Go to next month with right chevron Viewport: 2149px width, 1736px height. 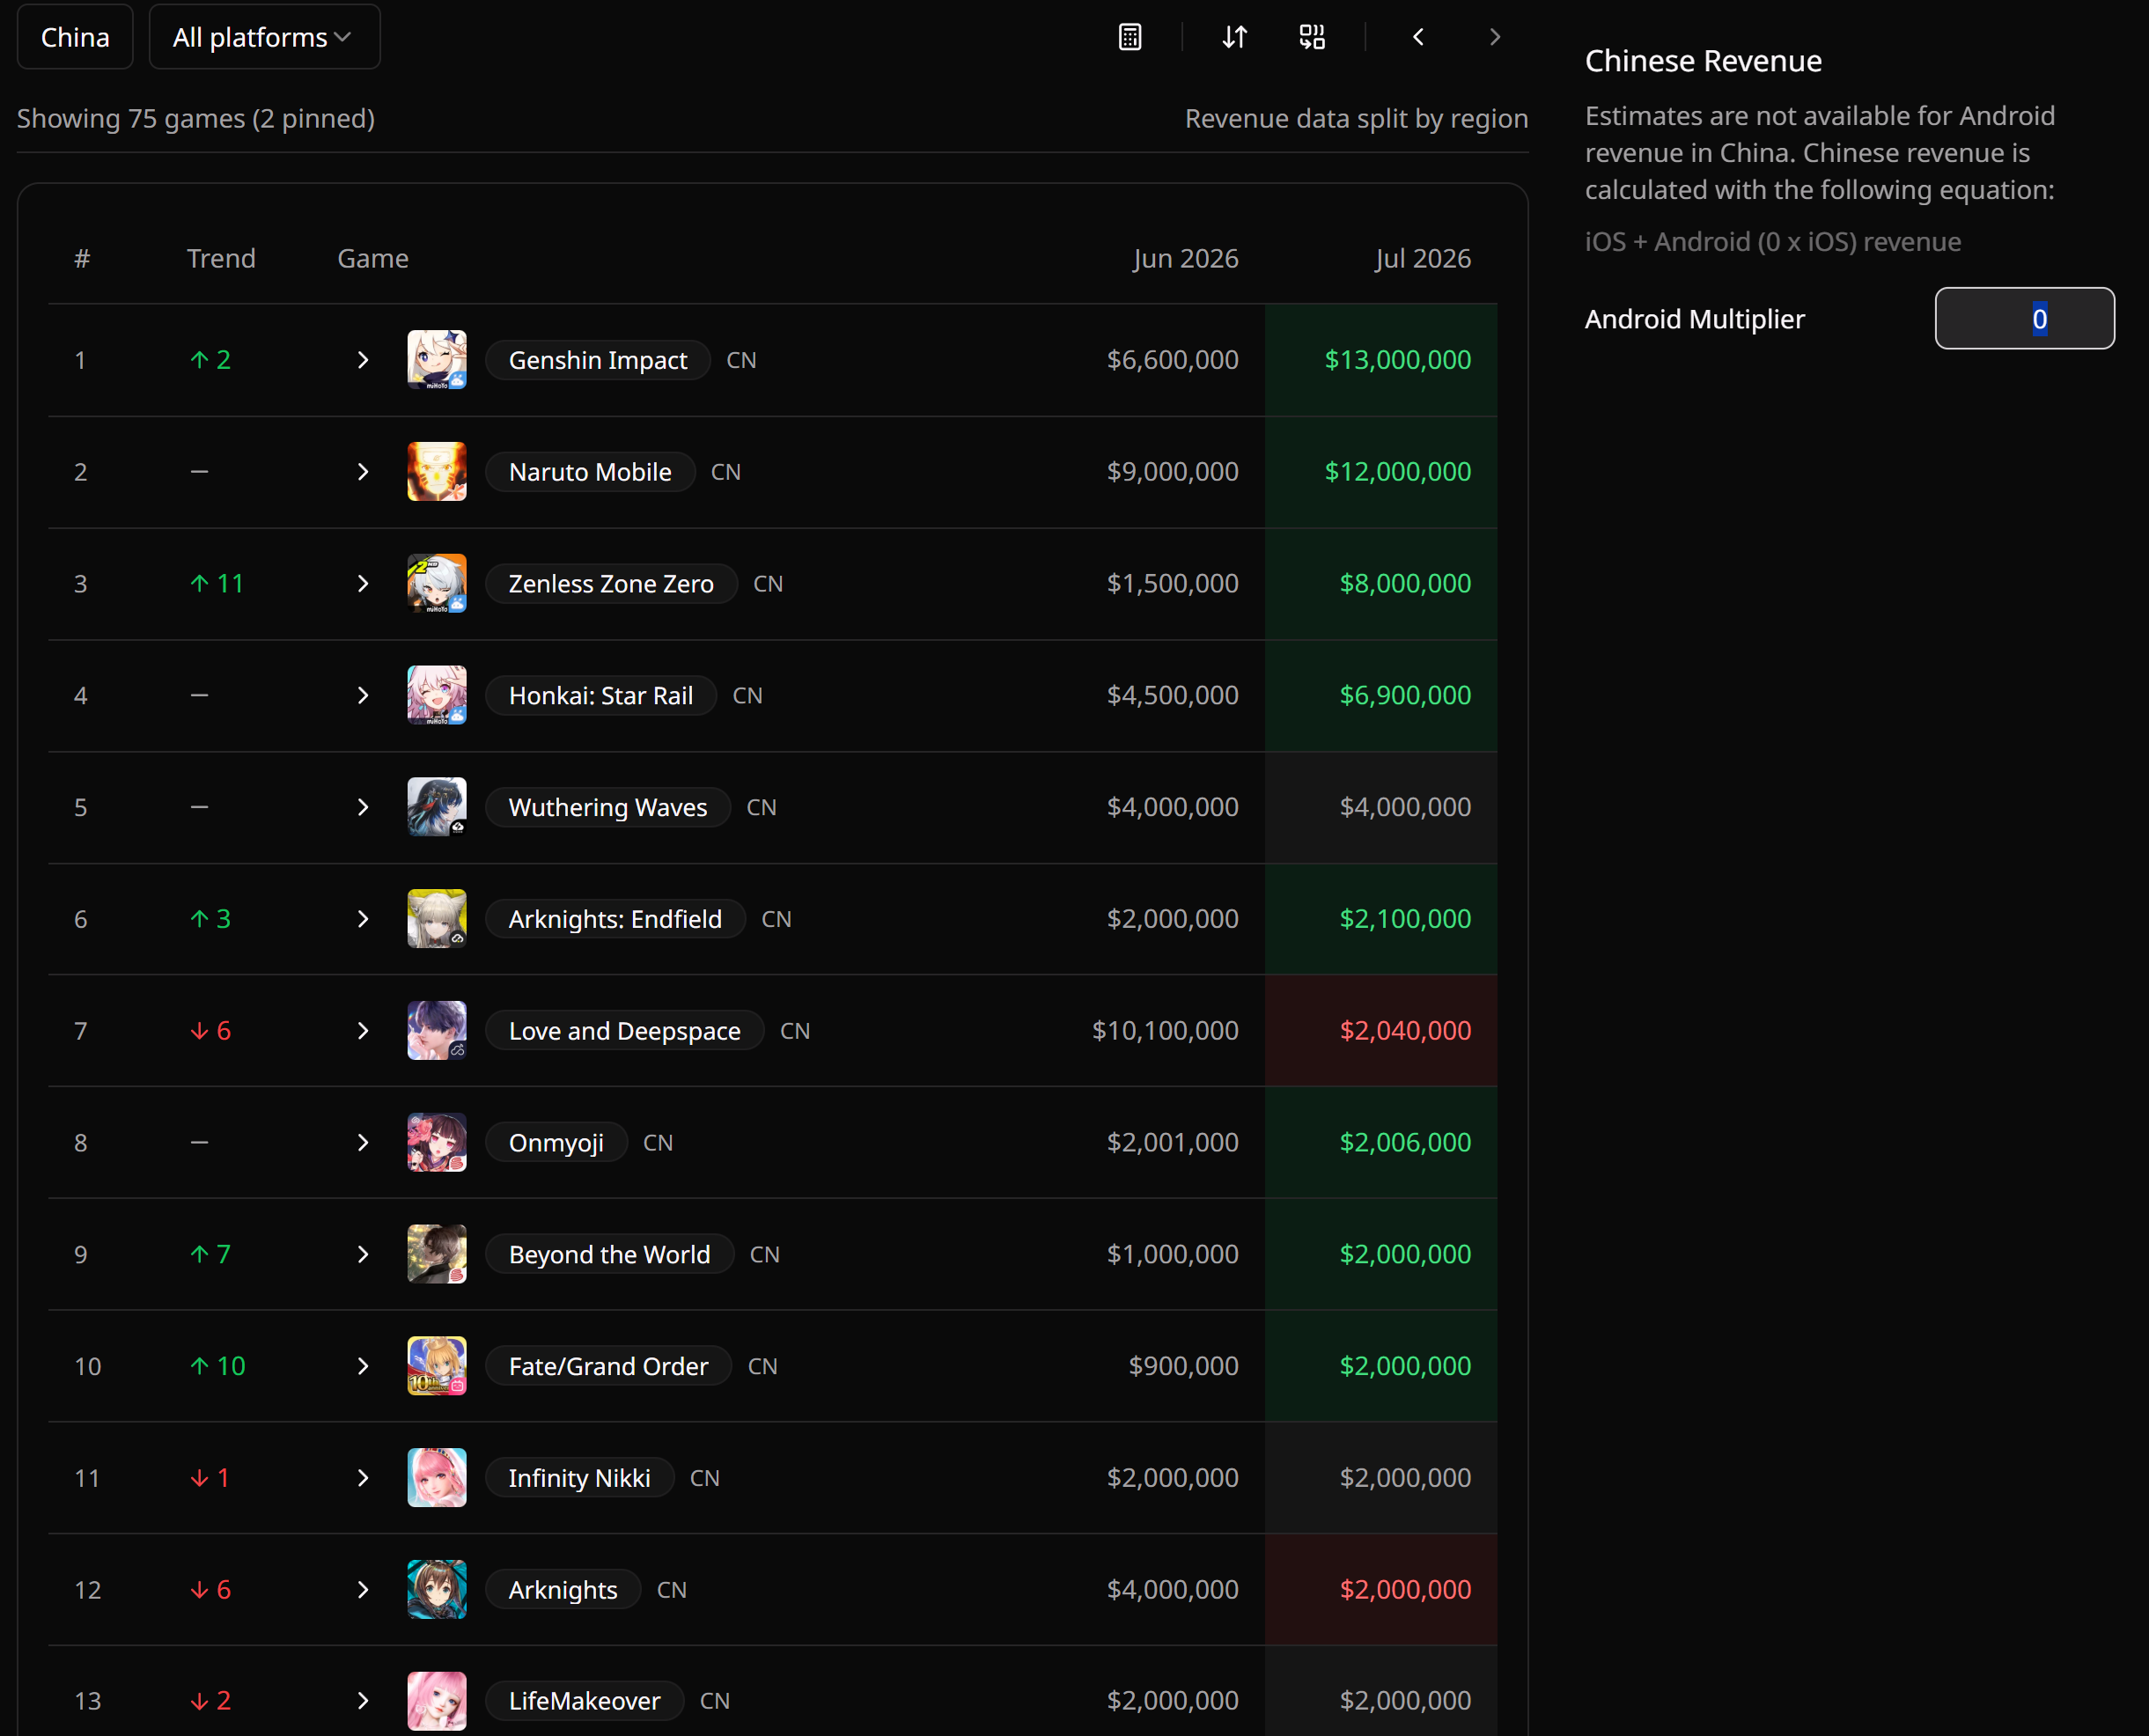[1495, 37]
